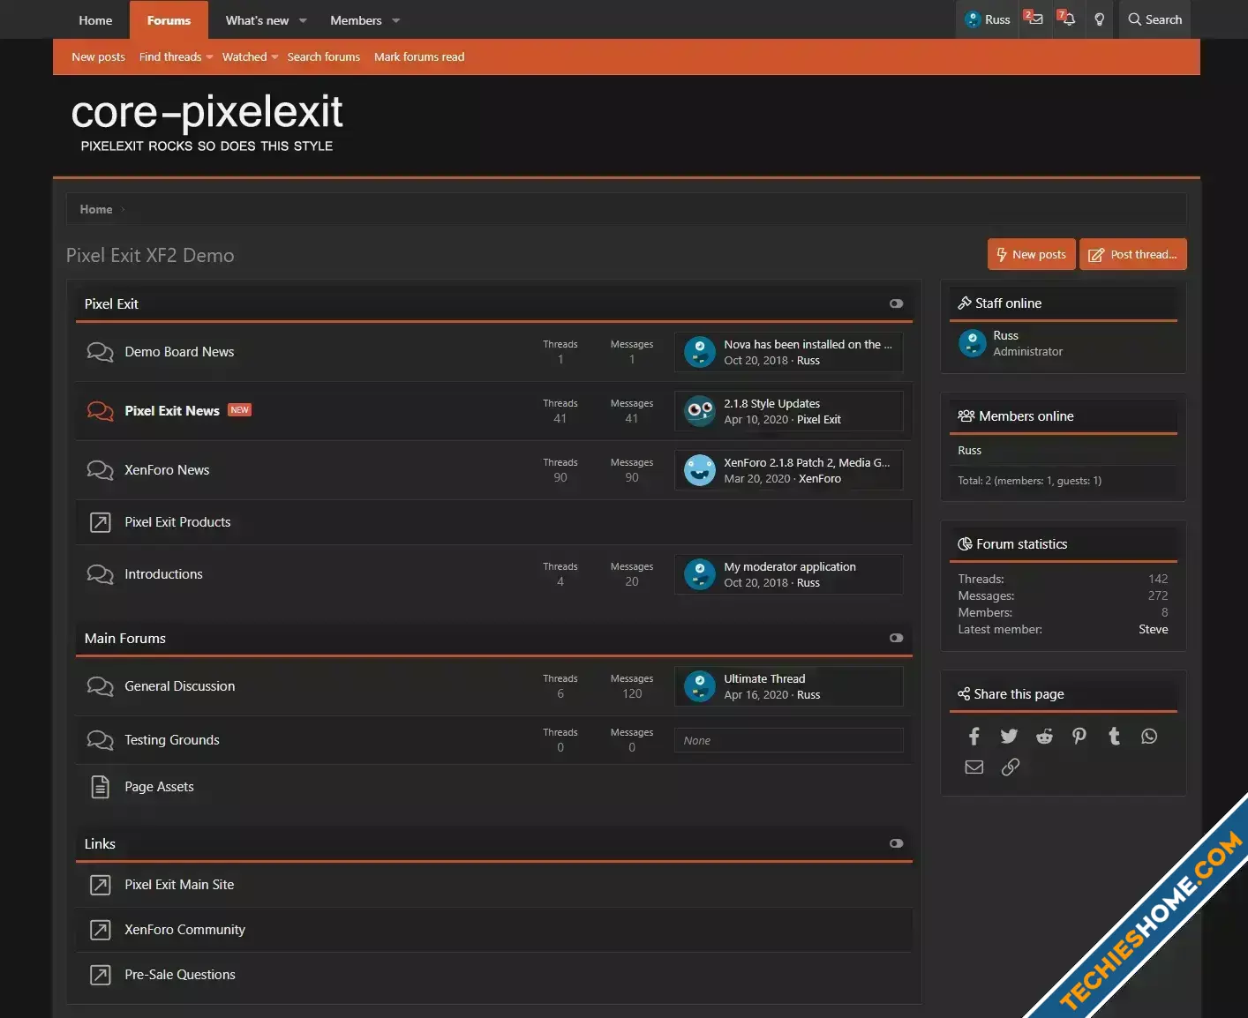Click avatar beside My moderator application
The width and height of the screenshot is (1248, 1018).
point(700,574)
